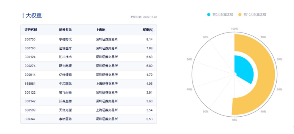Image resolution: width=294 pixels, height=134 pixels.
Task: Click the 证券代码 column header
Action: 31,30
